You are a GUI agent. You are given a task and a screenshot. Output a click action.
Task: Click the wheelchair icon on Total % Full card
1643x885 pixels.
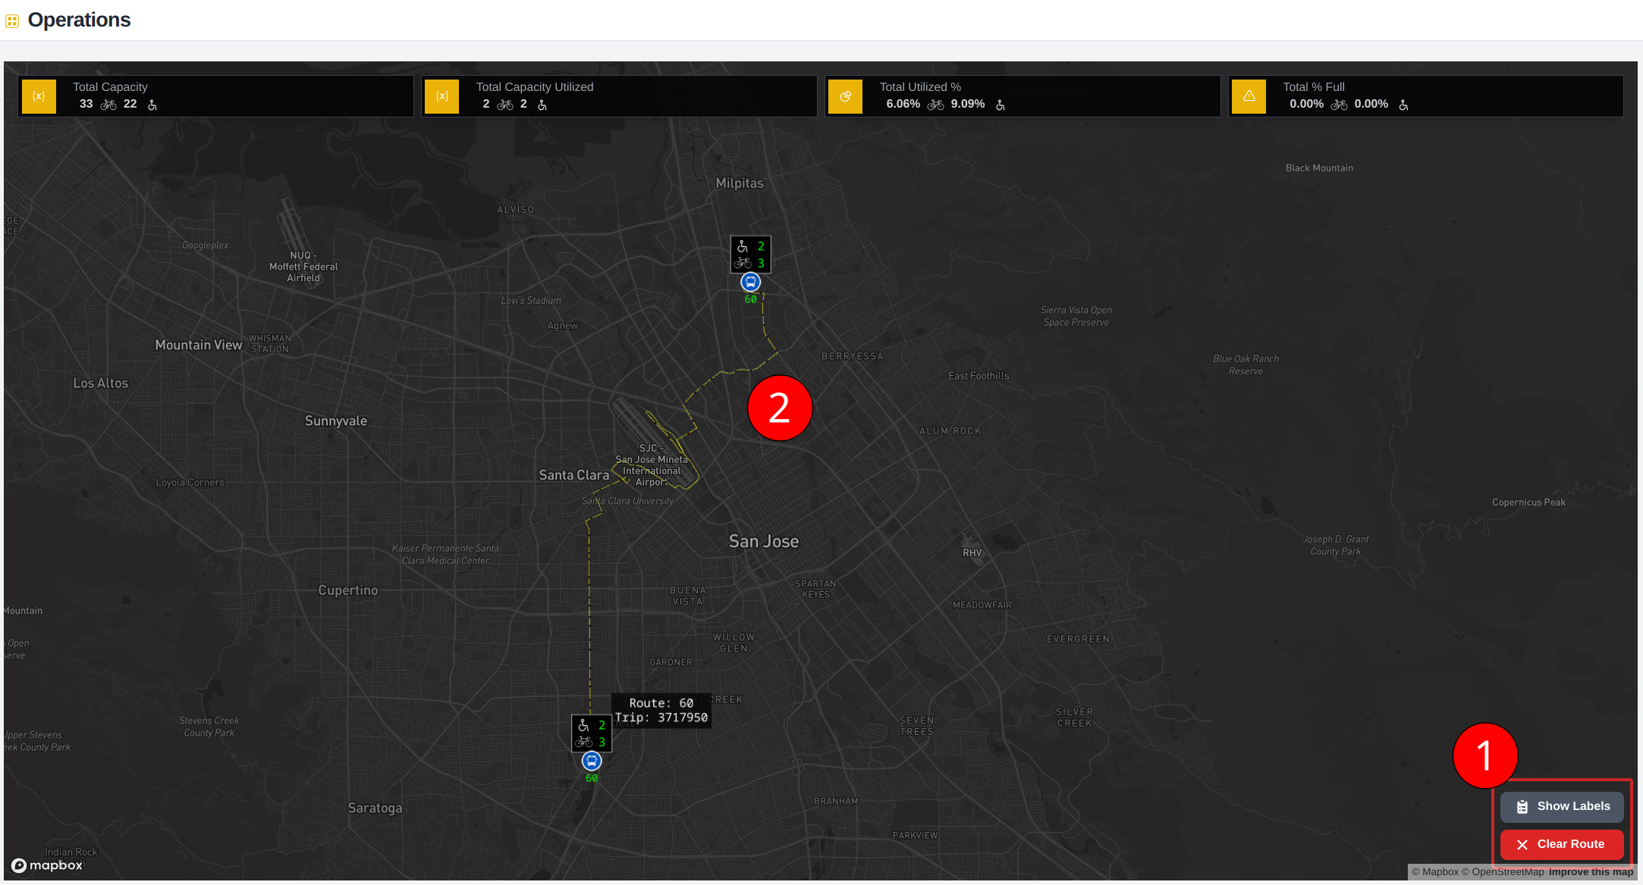pyautogui.click(x=1403, y=105)
